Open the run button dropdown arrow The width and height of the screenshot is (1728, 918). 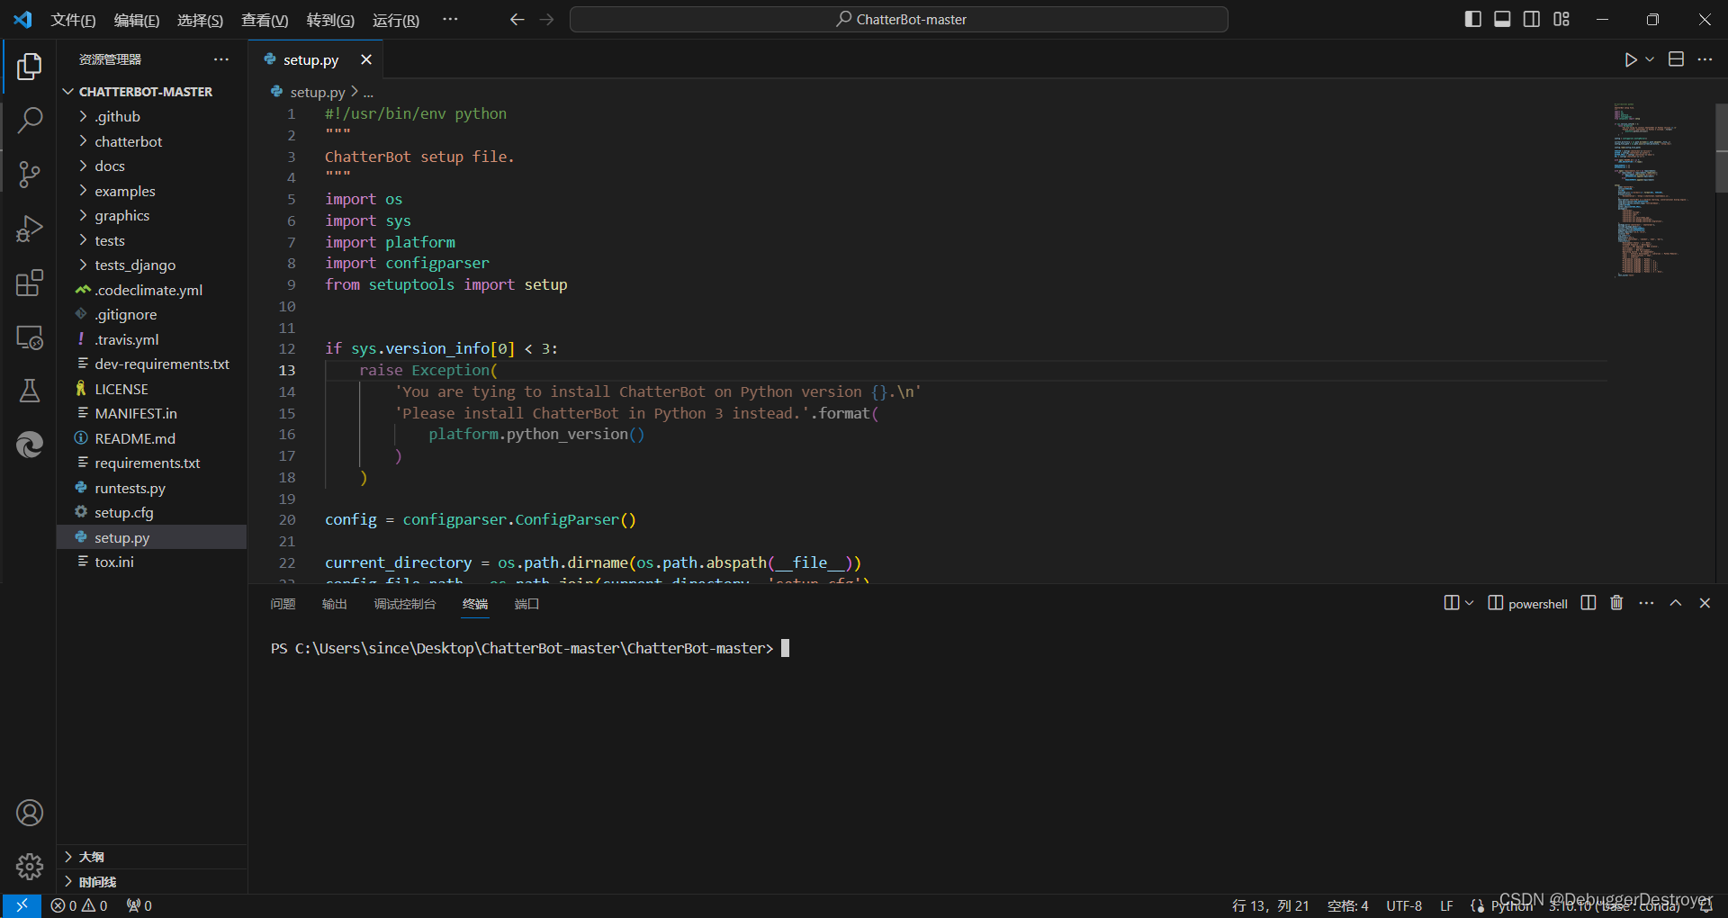pyautogui.click(x=1650, y=59)
